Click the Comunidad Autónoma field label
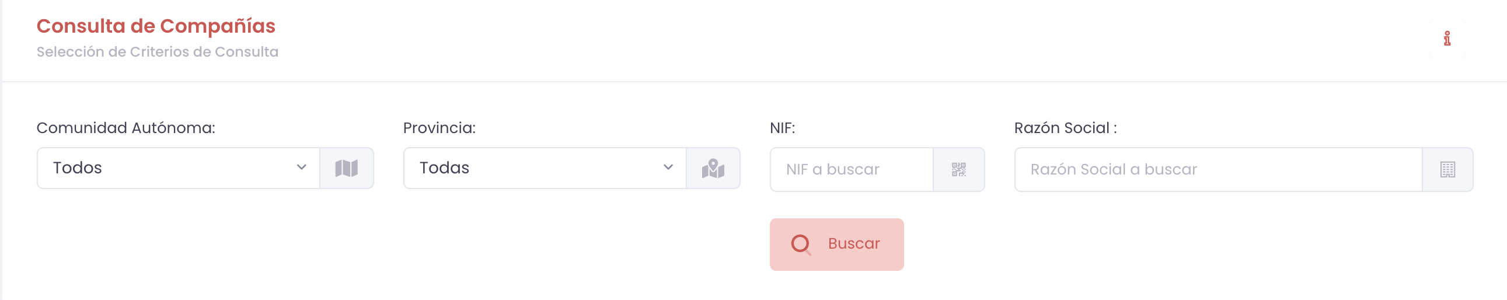Screen dimensions: 1507x300 coord(126,128)
